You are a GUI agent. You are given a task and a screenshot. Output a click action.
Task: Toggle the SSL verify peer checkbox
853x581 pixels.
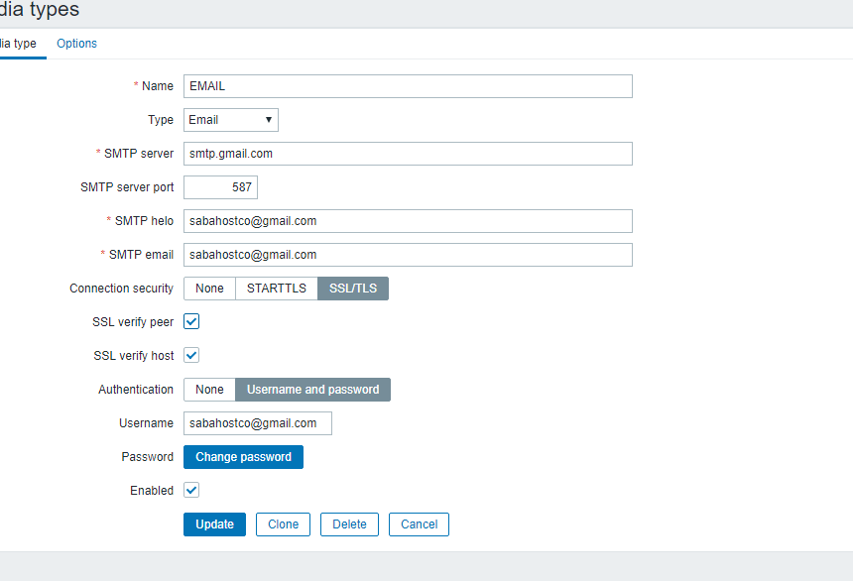point(192,321)
